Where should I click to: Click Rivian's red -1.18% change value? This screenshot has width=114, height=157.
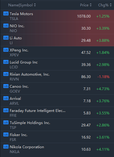tap(103, 77)
